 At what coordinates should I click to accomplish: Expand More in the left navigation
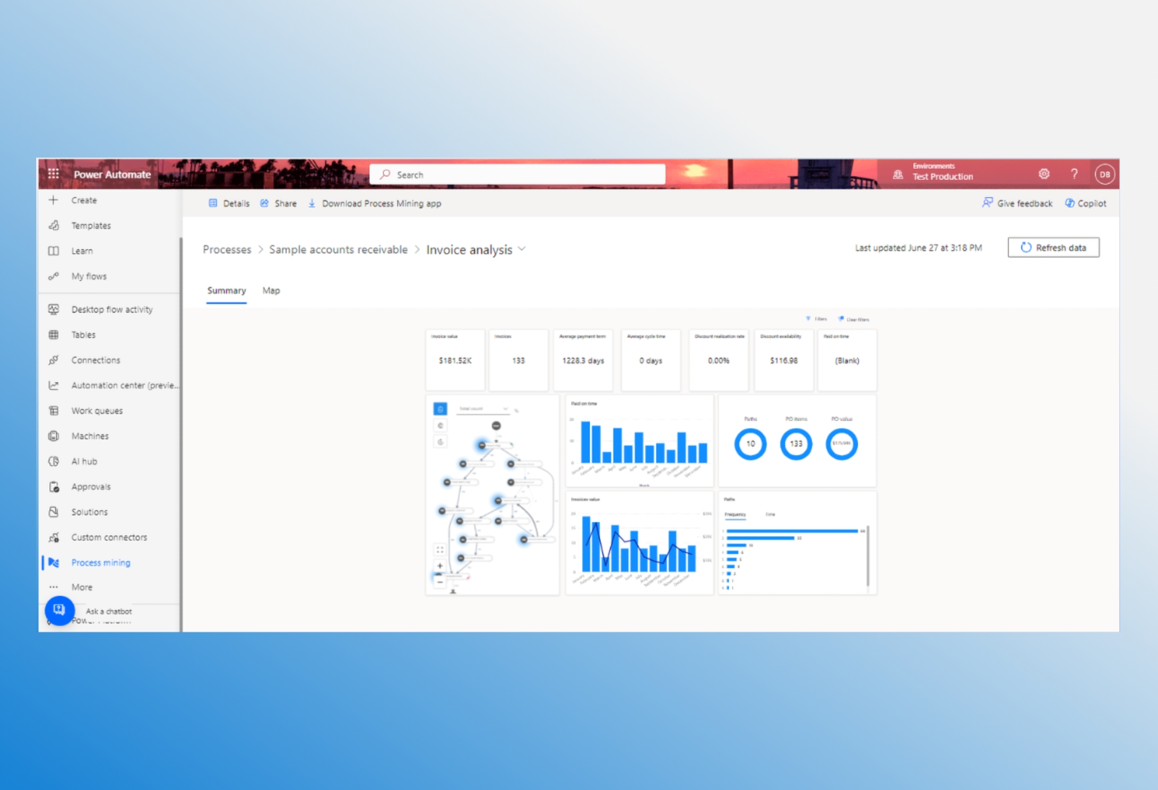[x=82, y=587]
